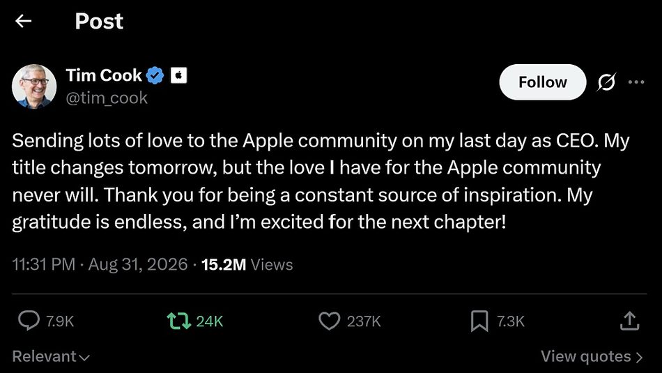Open View quotes

tap(592, 356)
